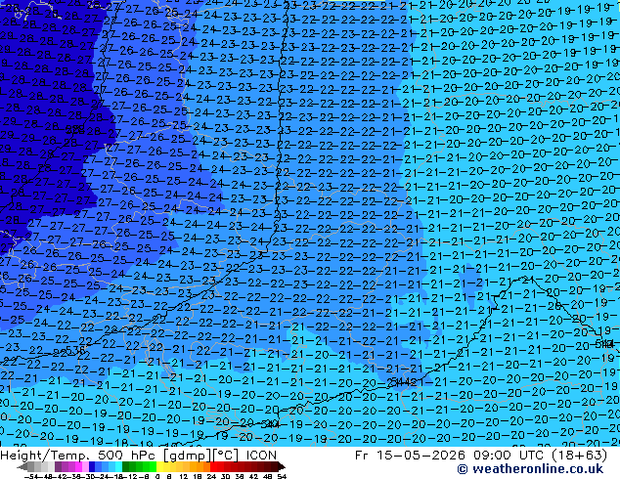Select the darkest maroon swatch near 48
The image size is (620, 479).
[274, 466]
